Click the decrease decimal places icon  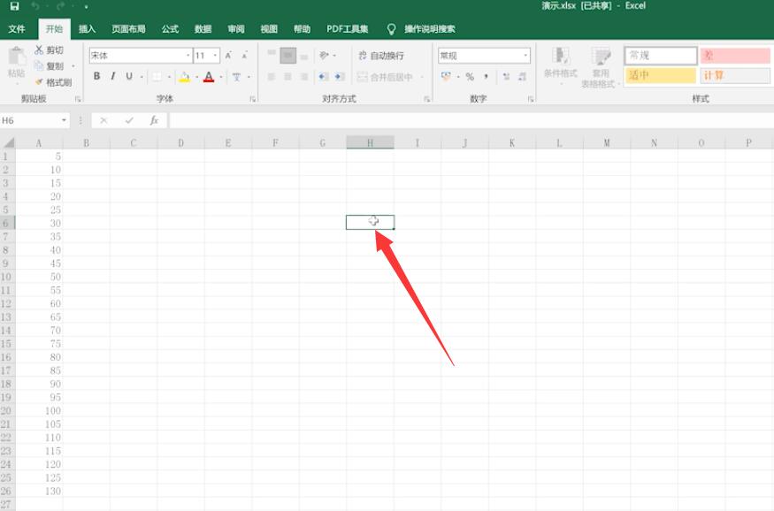point(522,76)
